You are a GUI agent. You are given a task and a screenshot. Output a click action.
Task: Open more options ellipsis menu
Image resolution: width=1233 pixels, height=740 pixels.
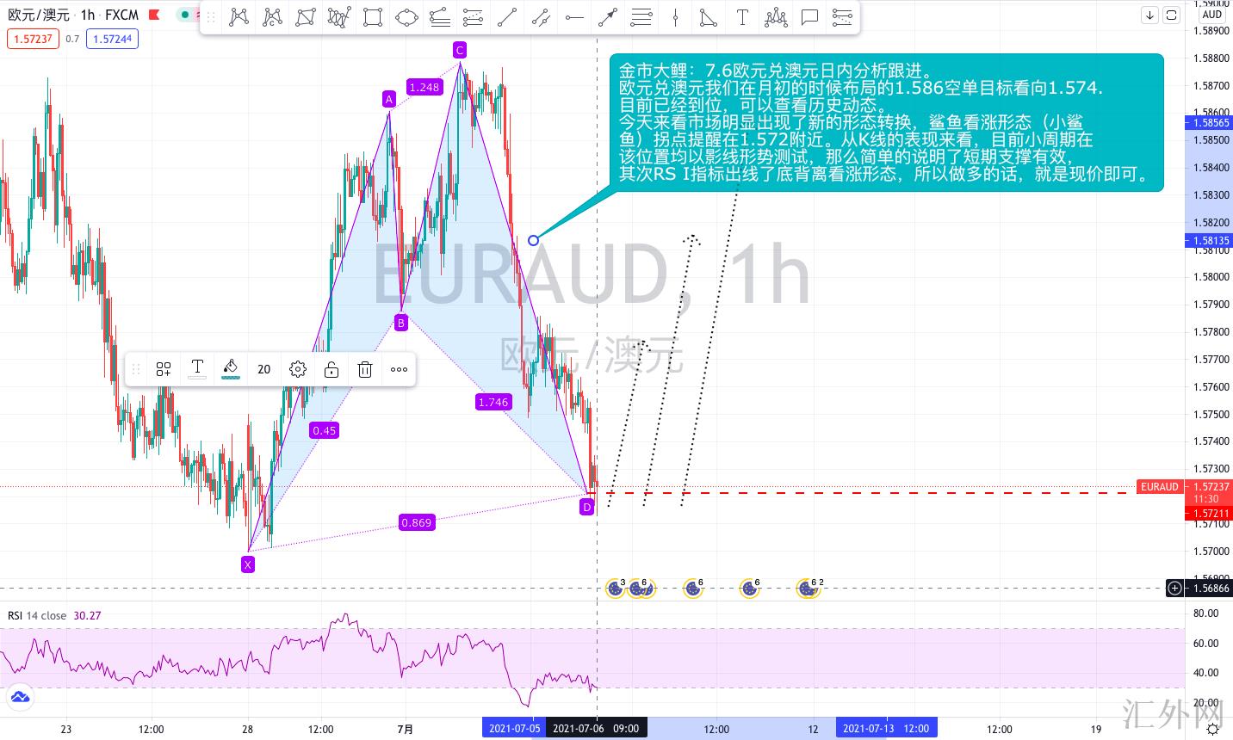399,369
